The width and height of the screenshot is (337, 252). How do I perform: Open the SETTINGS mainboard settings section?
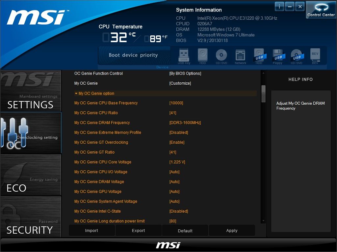tap(31, 91)
